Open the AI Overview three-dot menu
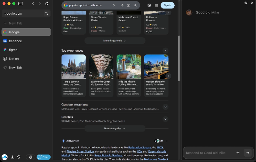 pyautogui.click(x=167, y=141)
